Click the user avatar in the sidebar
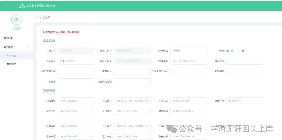Image resolution: width=282 pixels, height=140 pixels. coord(16,19)
